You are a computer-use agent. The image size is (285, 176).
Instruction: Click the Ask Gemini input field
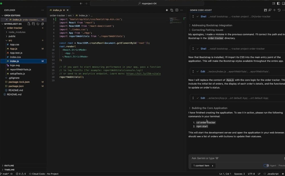click(233, 158)
